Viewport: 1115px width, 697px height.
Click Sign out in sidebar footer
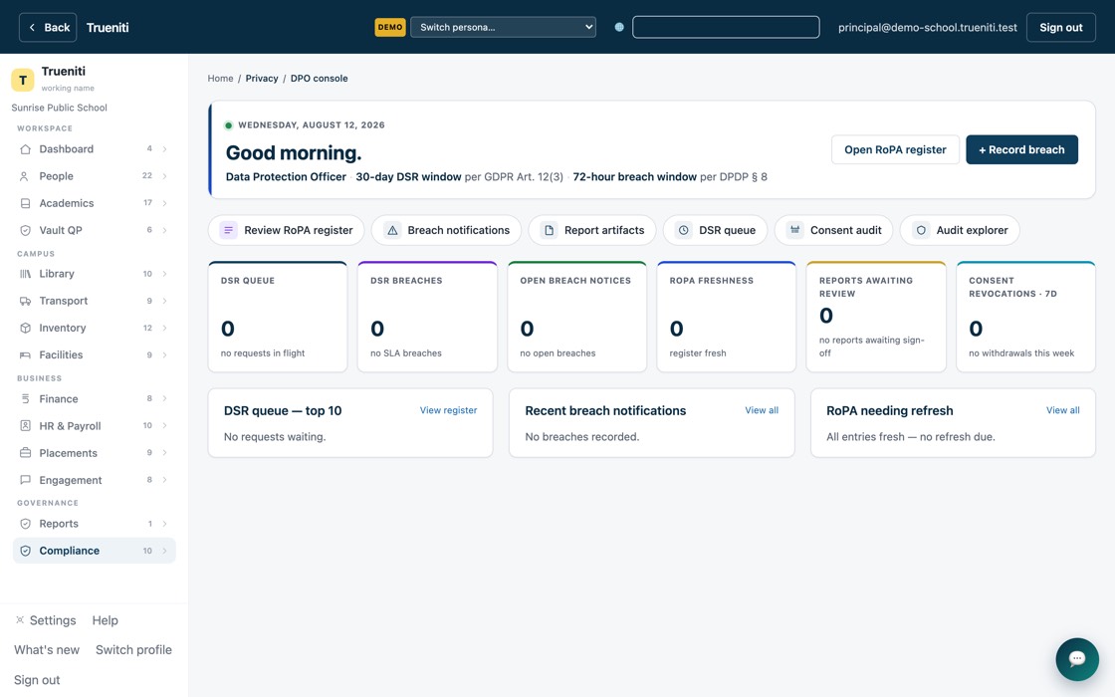click(x=37, y=680)
